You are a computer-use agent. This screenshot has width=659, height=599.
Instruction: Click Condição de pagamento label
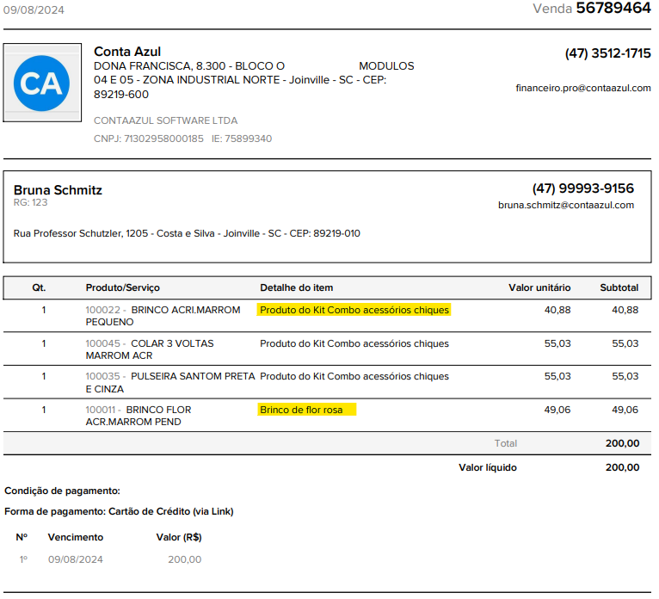coord(62,491)
